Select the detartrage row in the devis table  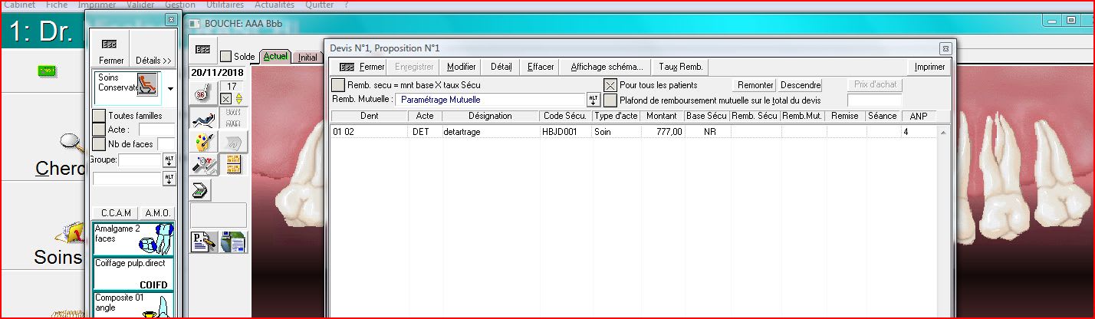click(537, 132)
